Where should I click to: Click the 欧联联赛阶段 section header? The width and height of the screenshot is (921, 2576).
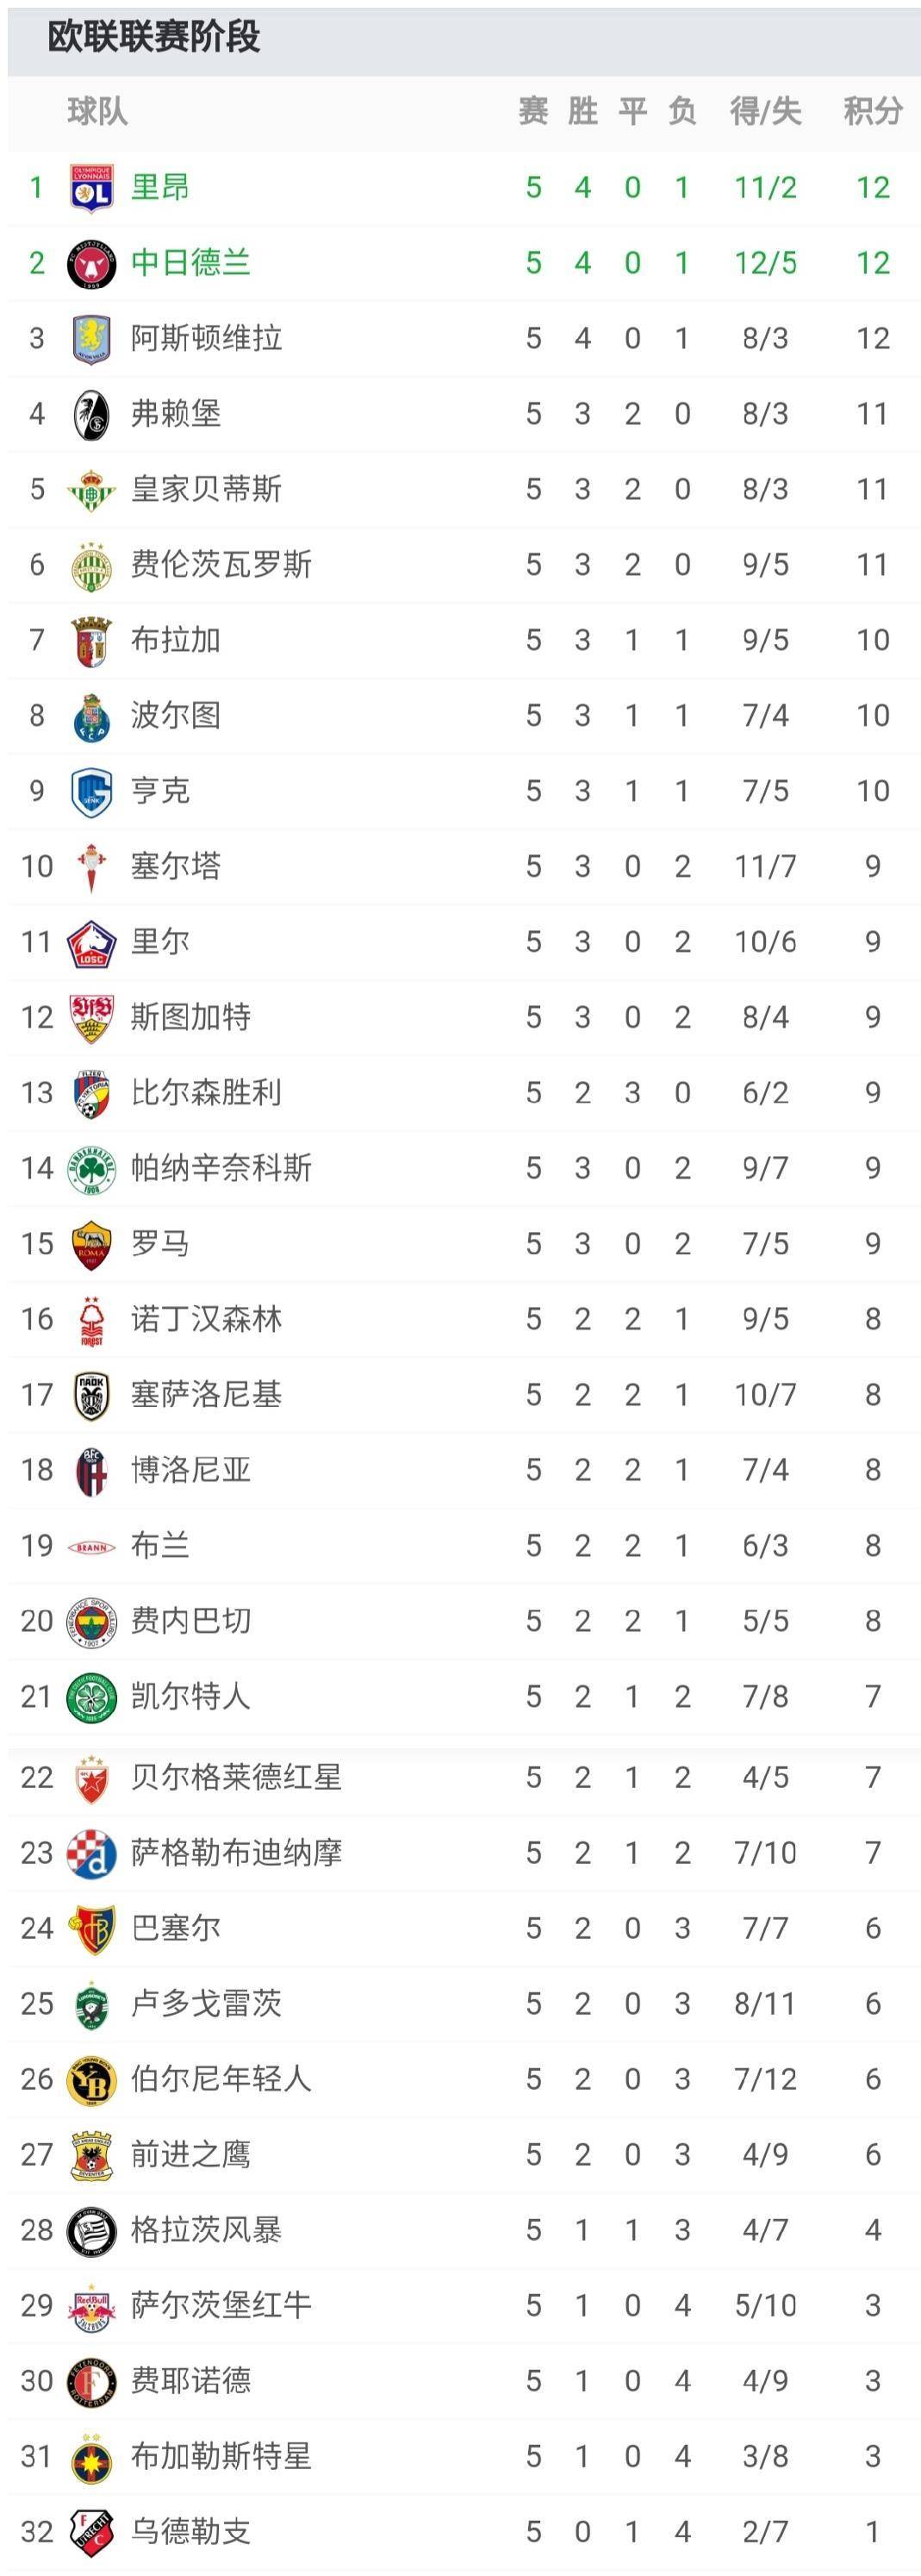pyautogui.click(x=154, y=37)
